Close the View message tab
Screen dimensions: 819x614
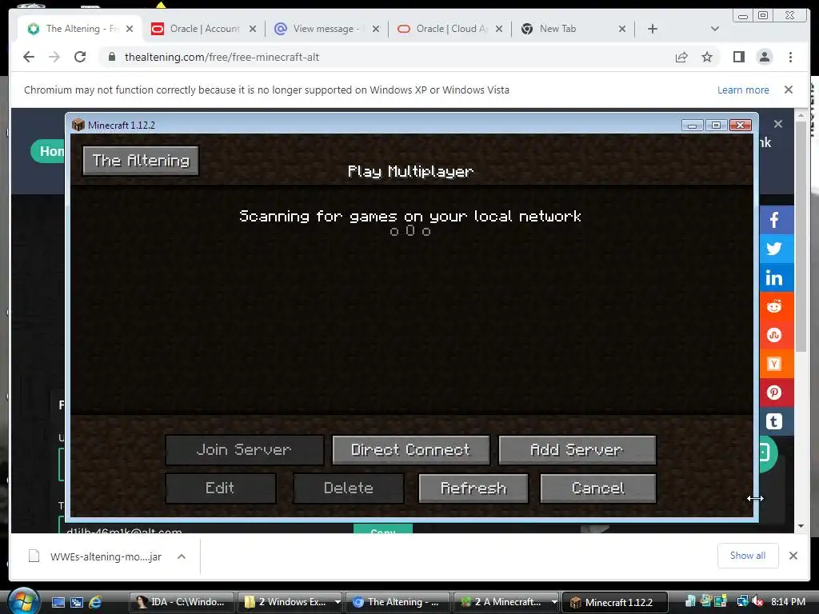pyautogui.click(x=376, y=29)
